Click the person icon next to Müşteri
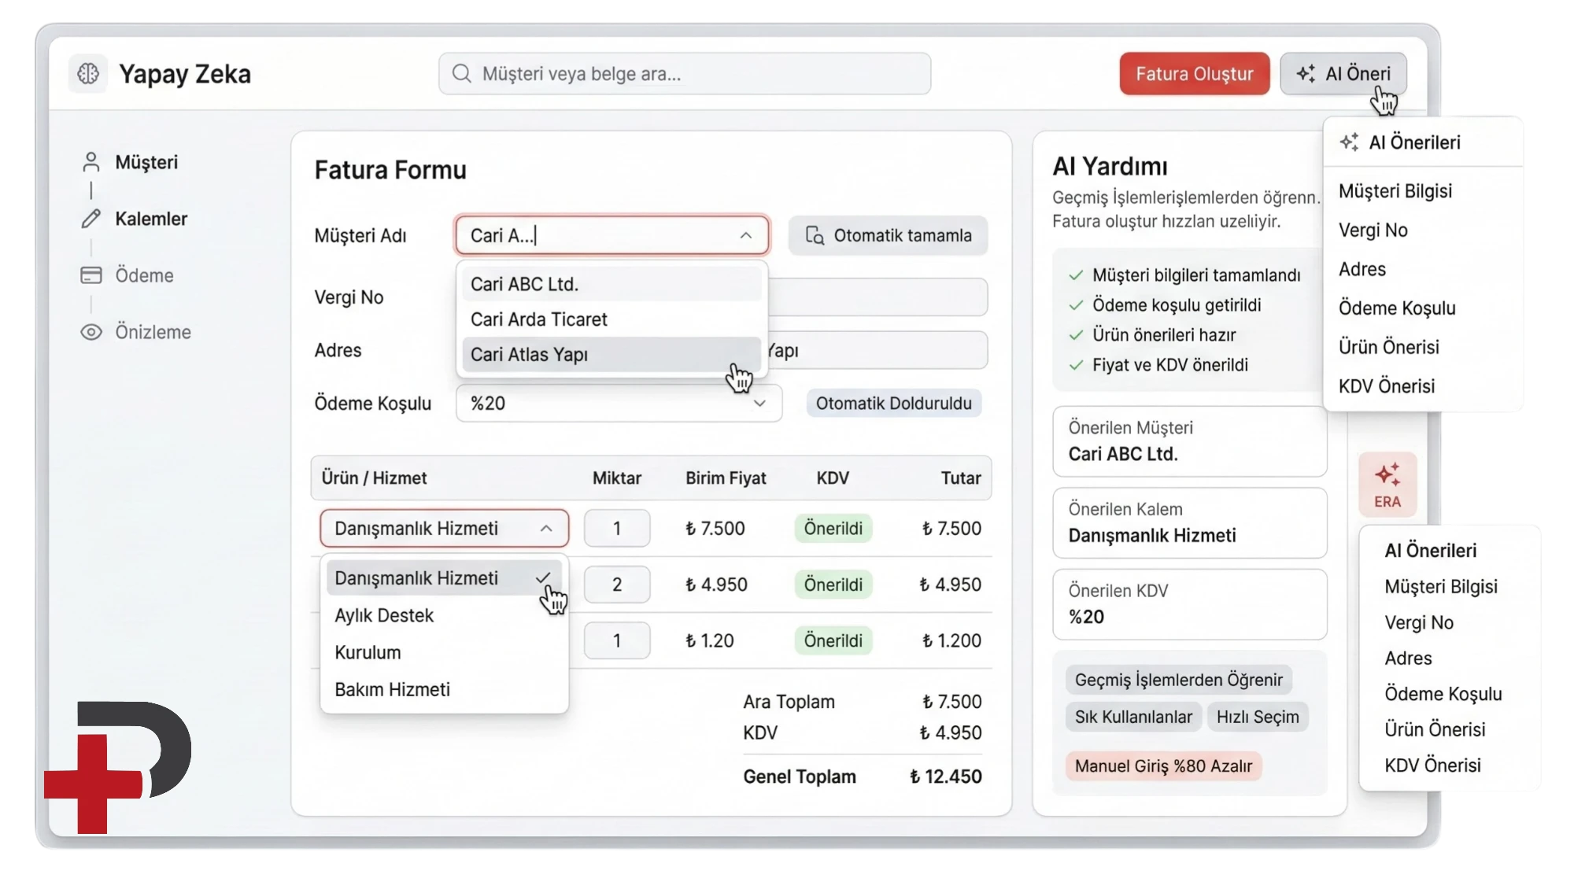This screenshot has height=878, width=1574. click(91, 162)
